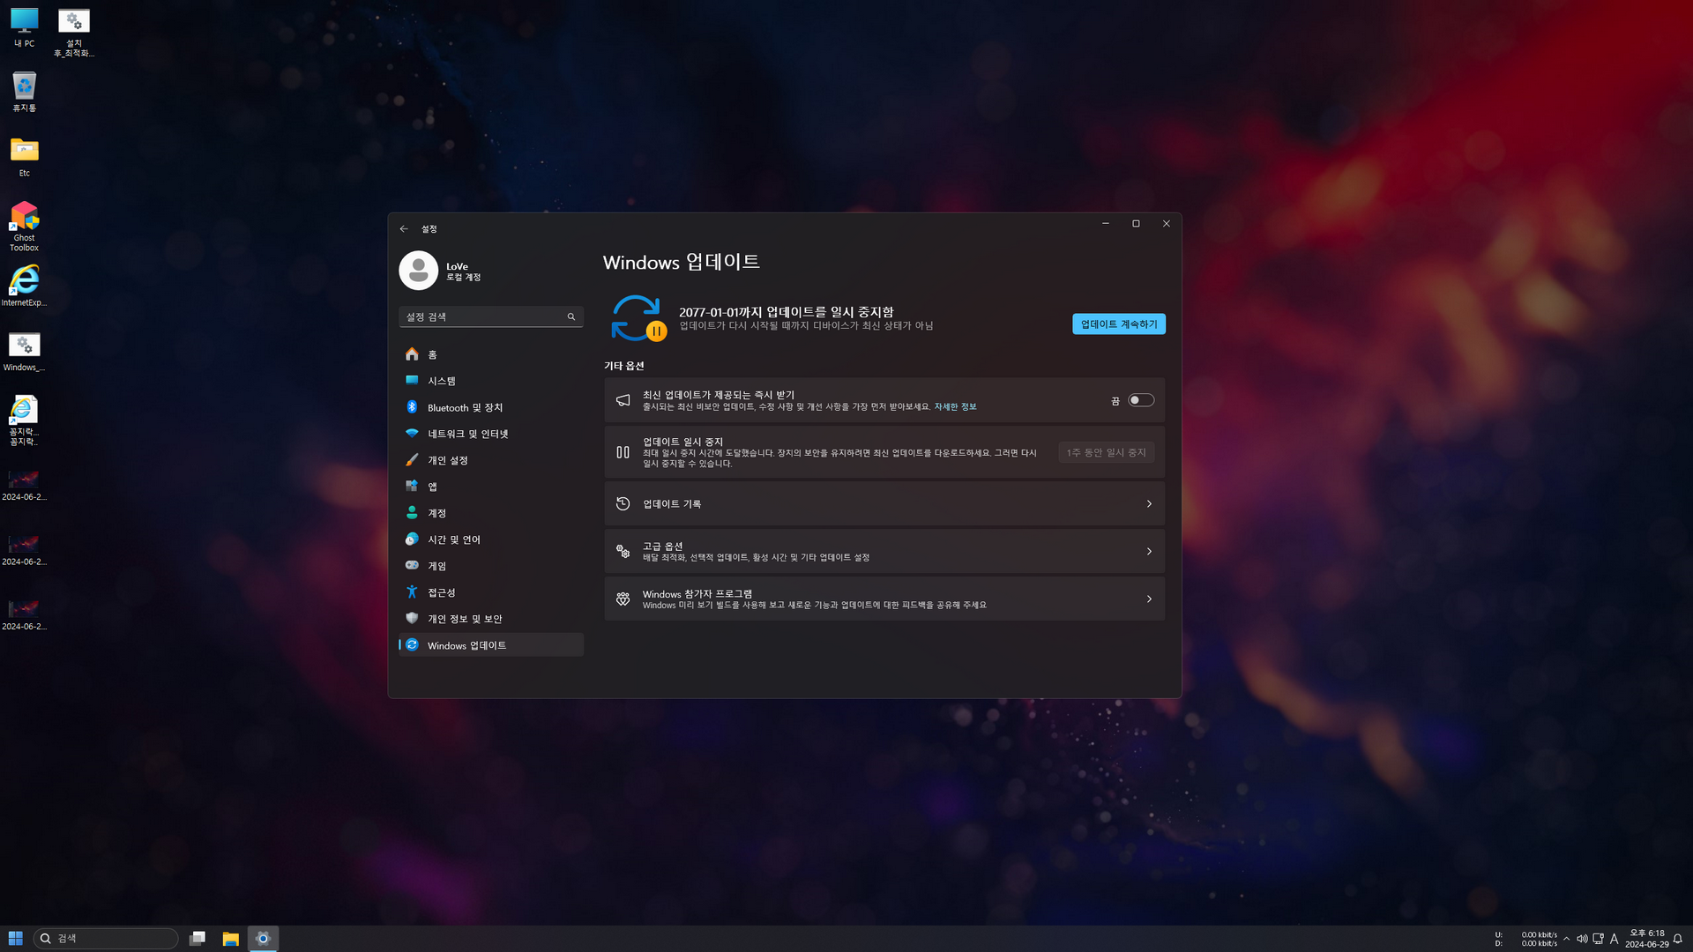1693x952 pixels.
Task: Click the resume updates (업데이트 계속하기) button
Action: coord(1118,324)
